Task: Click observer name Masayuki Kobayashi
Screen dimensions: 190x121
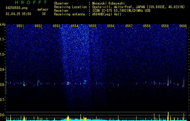Action: [108, 3]
